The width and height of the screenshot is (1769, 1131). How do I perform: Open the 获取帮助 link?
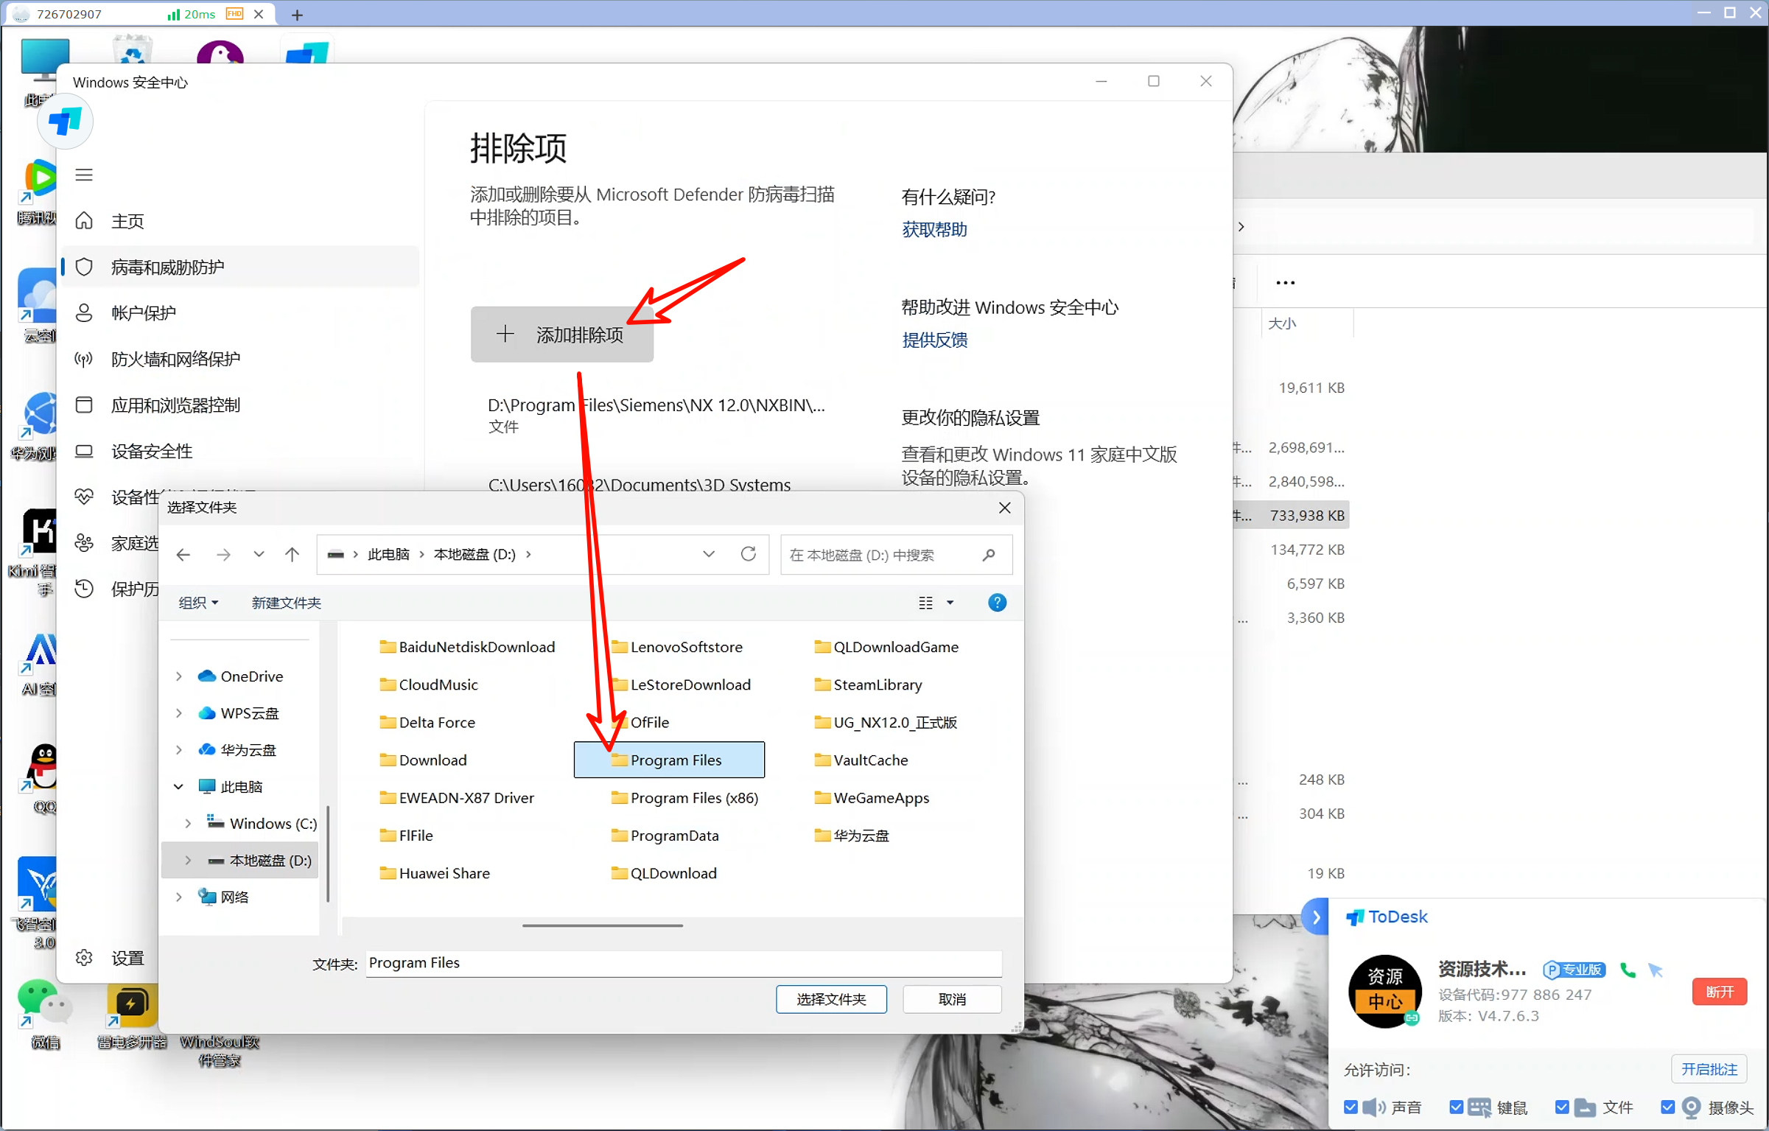click(934, 230)
